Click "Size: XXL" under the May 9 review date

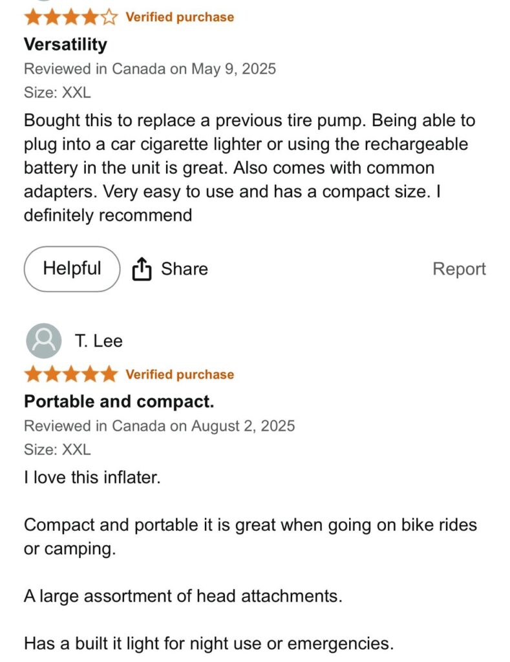(58, 92)
